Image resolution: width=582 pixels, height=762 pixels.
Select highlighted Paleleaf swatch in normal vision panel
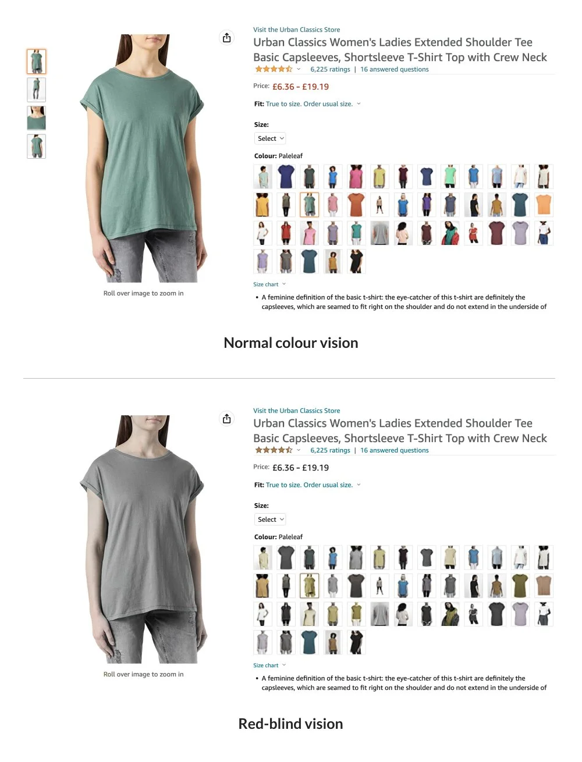click(x=309, y=205)
